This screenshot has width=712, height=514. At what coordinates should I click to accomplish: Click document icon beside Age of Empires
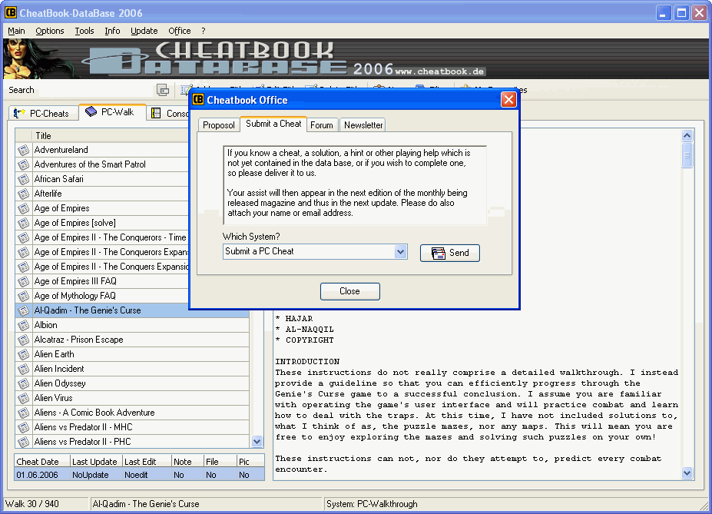tap(23, 208)
